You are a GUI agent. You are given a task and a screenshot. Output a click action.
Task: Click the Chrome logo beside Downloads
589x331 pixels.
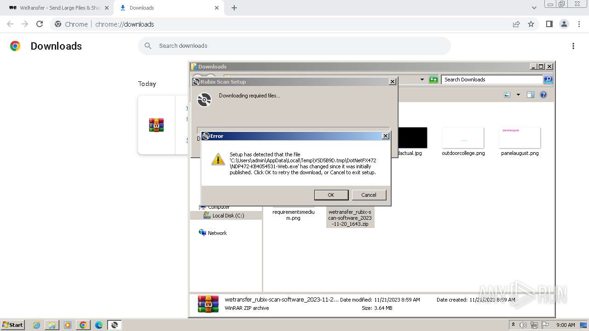(15, 46)
